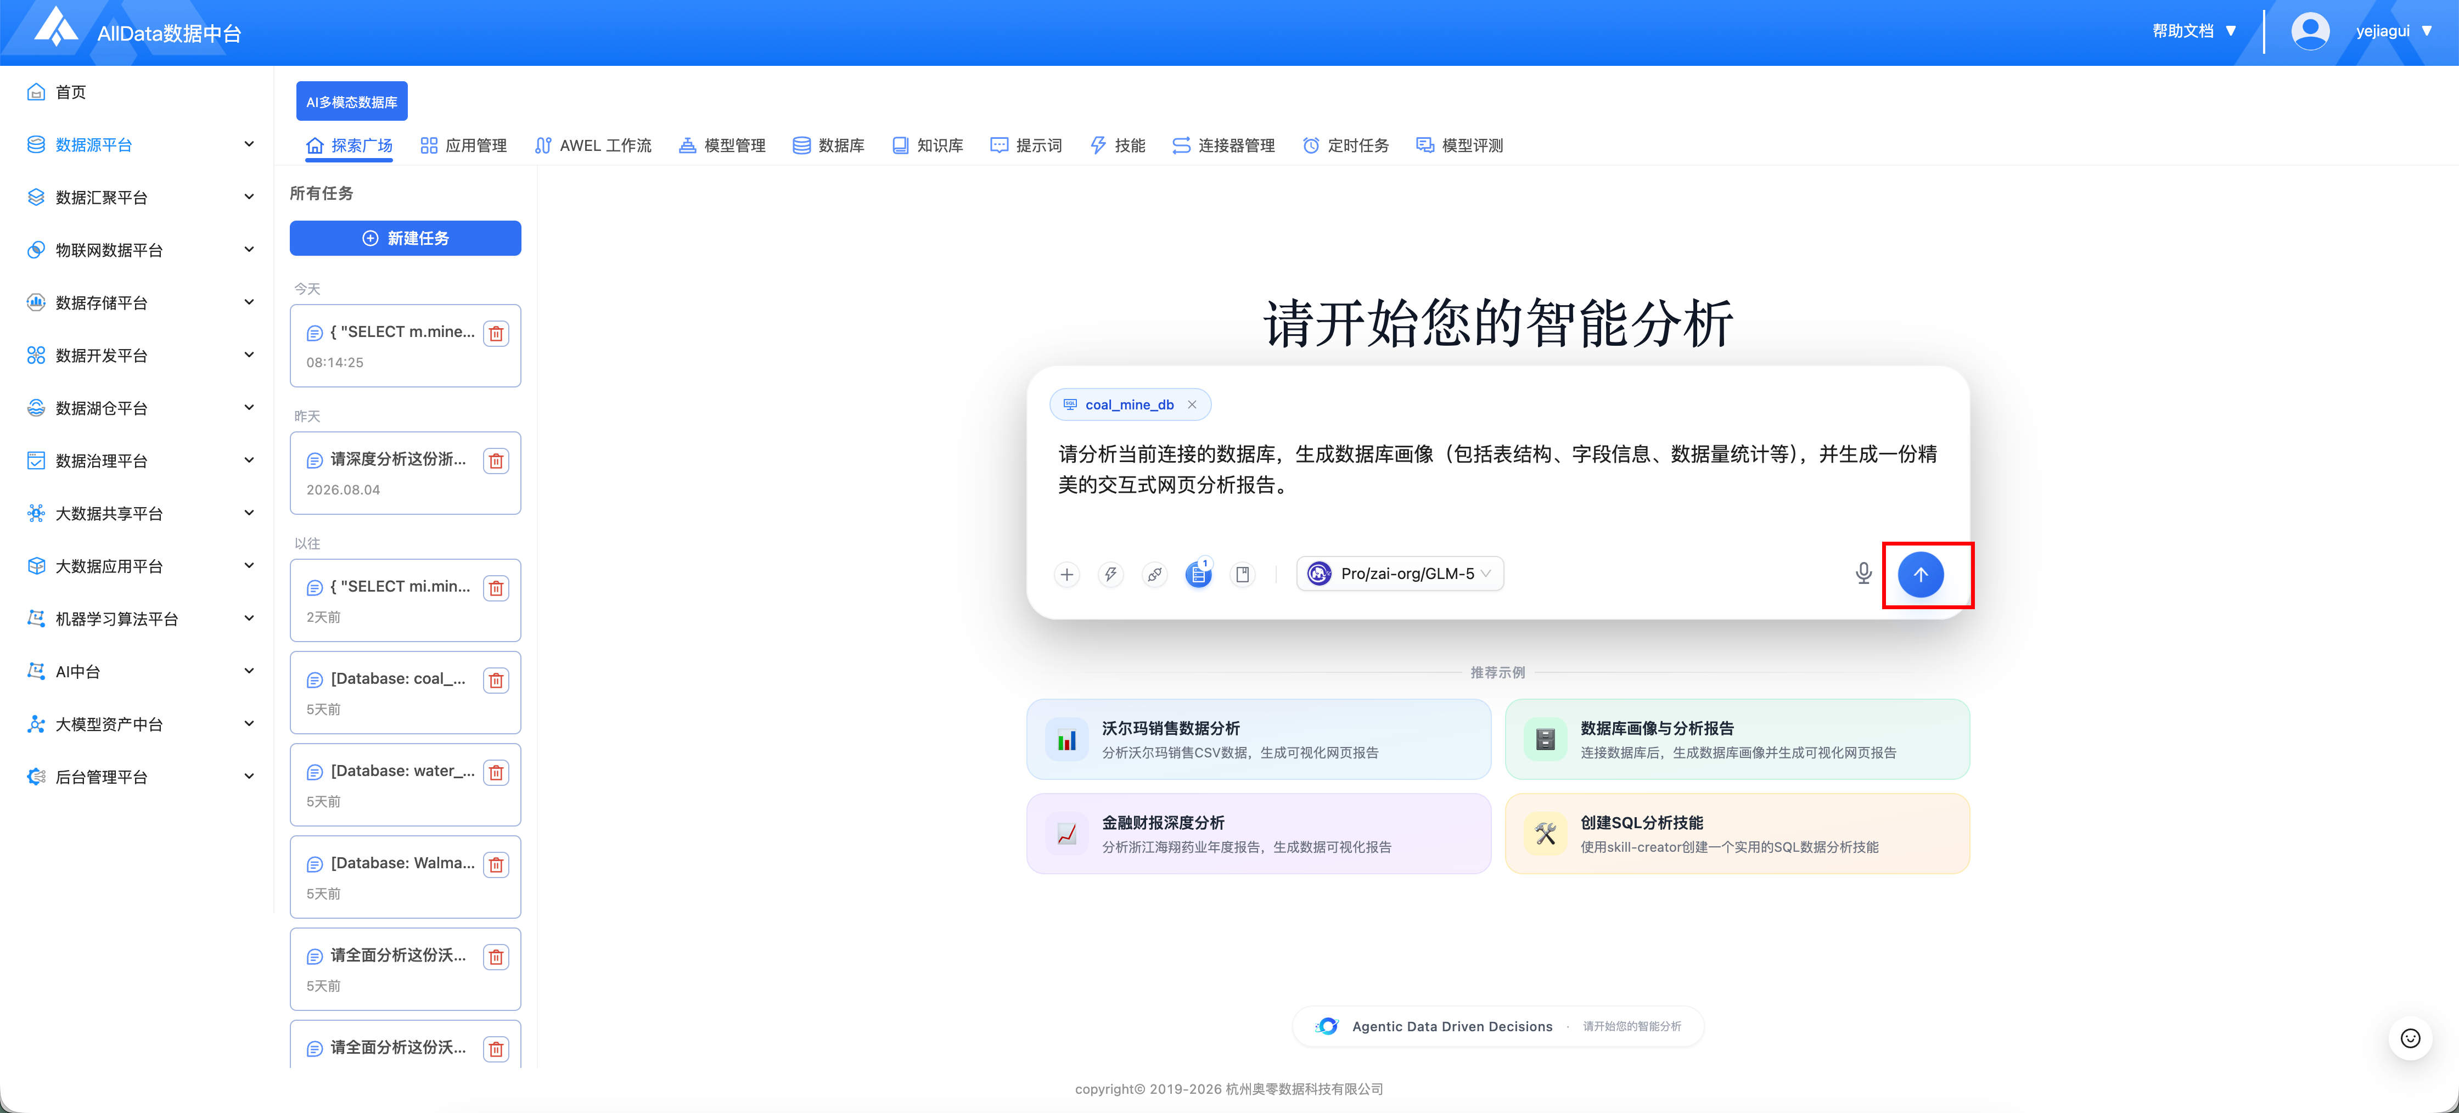Send the prompt with the blue arrow button
This screenshot has width=2459, height=1113.
click(1921, 575)
